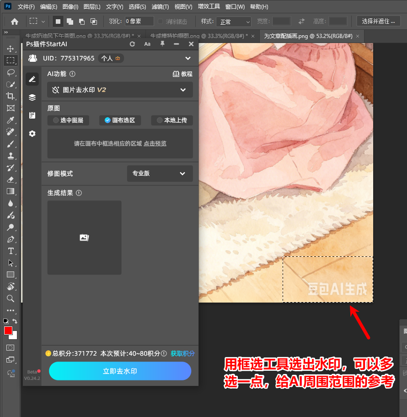Select the Move tool
This screenshot has width=407, height=417.
click(x=11, y=49)
